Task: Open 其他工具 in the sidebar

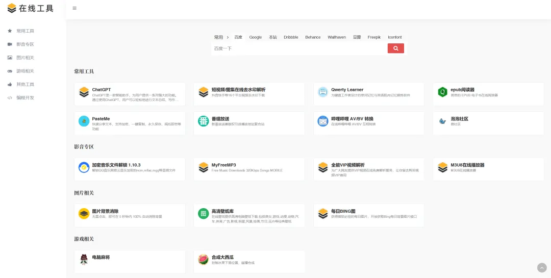Action: tap(26, 84)
